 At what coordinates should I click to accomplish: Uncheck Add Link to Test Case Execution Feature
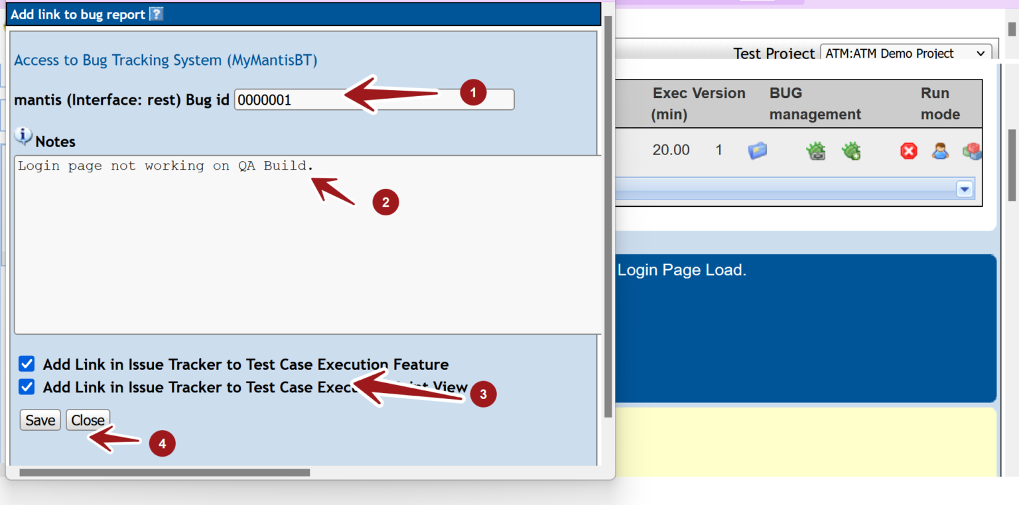pyautogui.click(x=26, y=364)
